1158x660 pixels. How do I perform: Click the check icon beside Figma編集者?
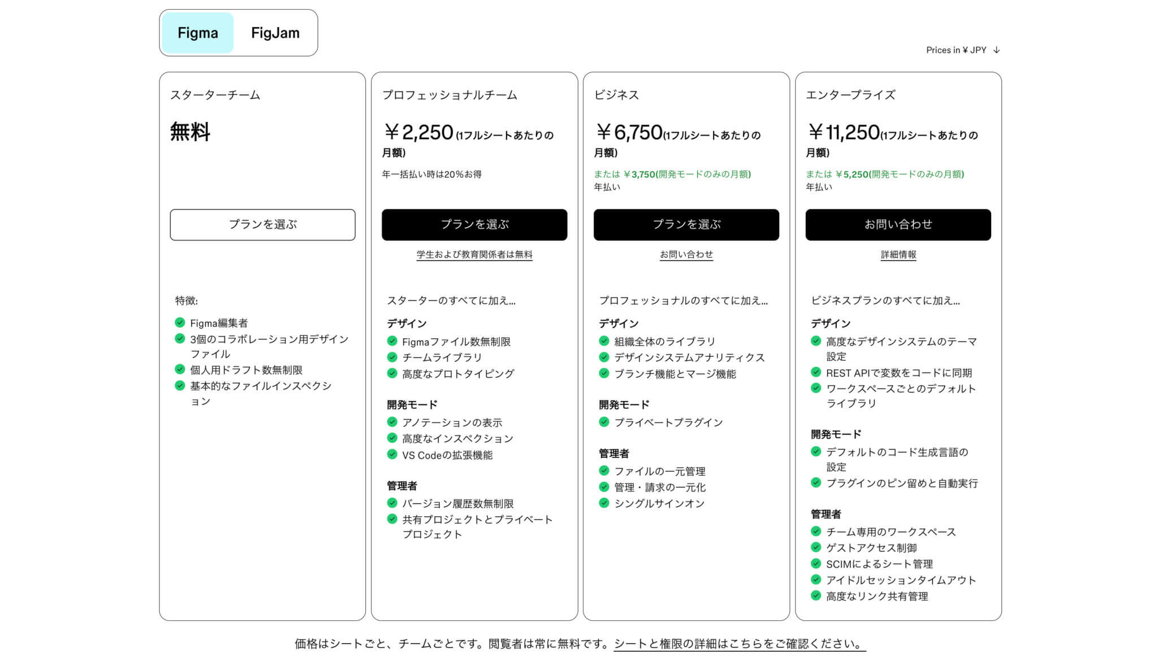point(180,322)
